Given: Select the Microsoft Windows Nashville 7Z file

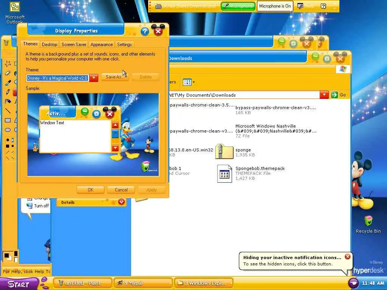Looking at the screenshot, I should [276, 131].
